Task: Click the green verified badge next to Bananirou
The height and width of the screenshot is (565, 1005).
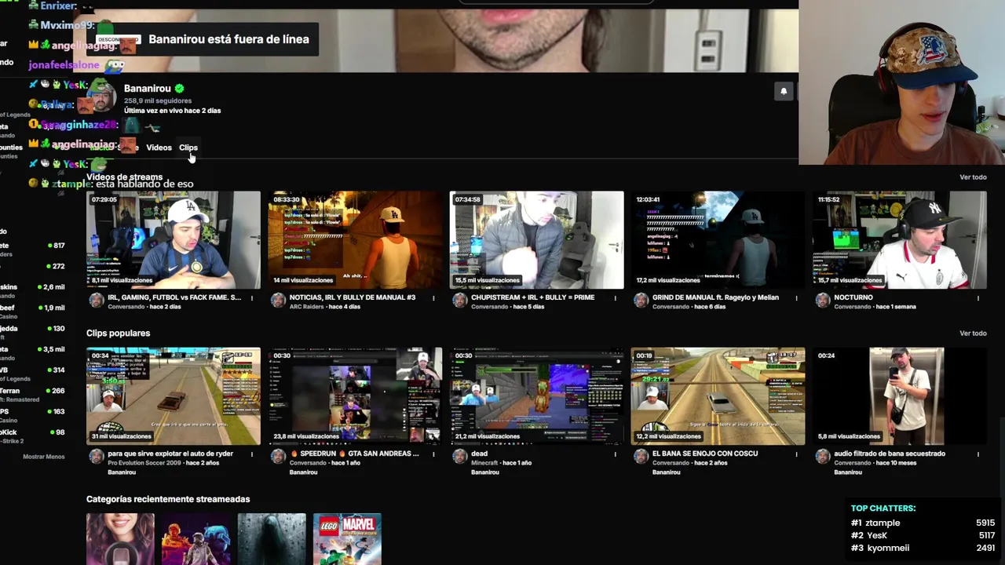Action: 179,89
